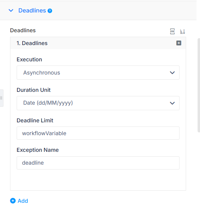Click the plus icon on 1. Deadlines row
This screenshot has height=209, width=200.
(x=179, y=43)
